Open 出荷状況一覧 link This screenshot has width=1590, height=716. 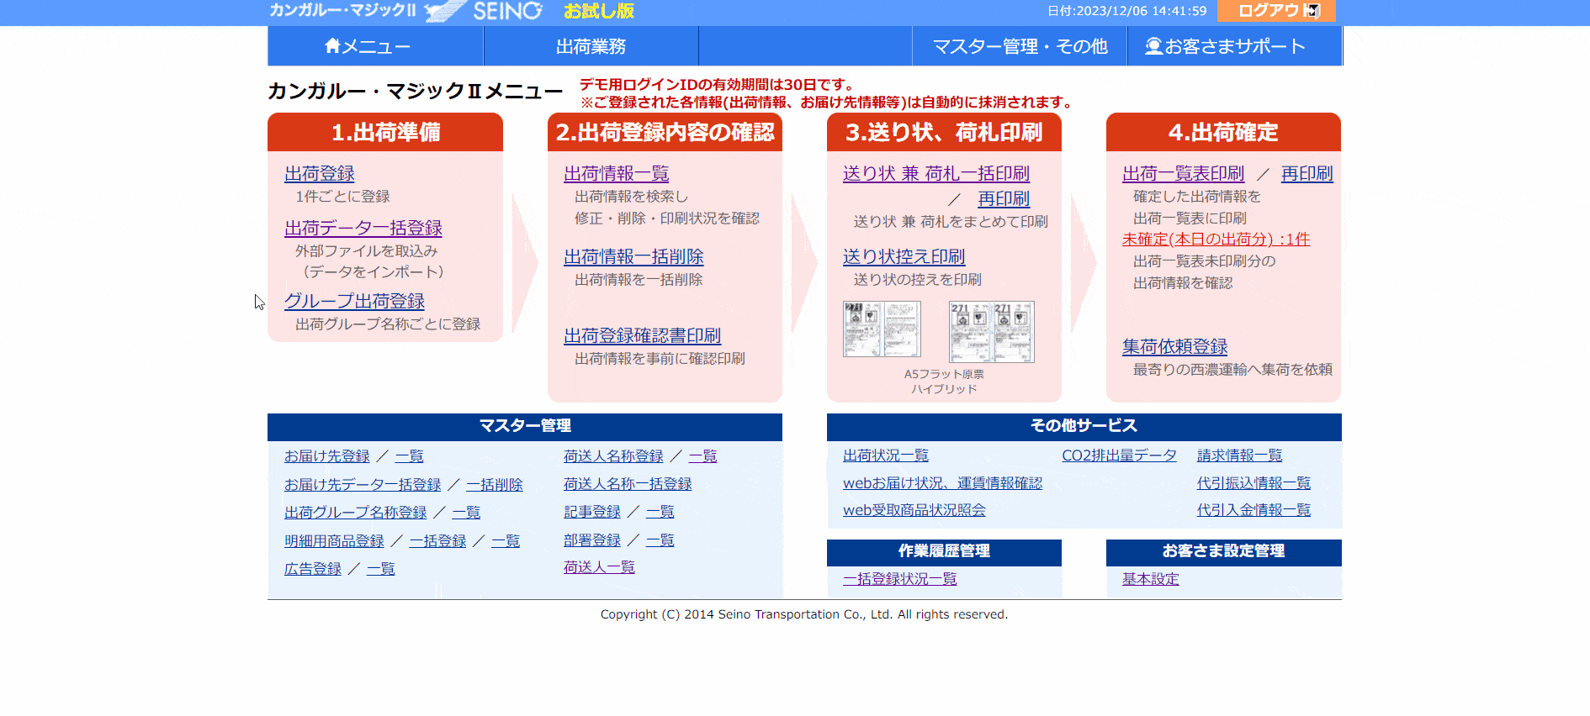click(x=886, y=455)
